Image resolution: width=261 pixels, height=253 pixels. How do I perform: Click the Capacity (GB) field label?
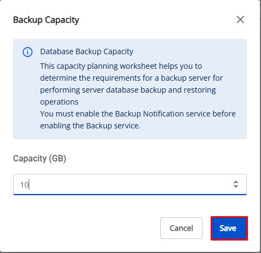point(40,159)
